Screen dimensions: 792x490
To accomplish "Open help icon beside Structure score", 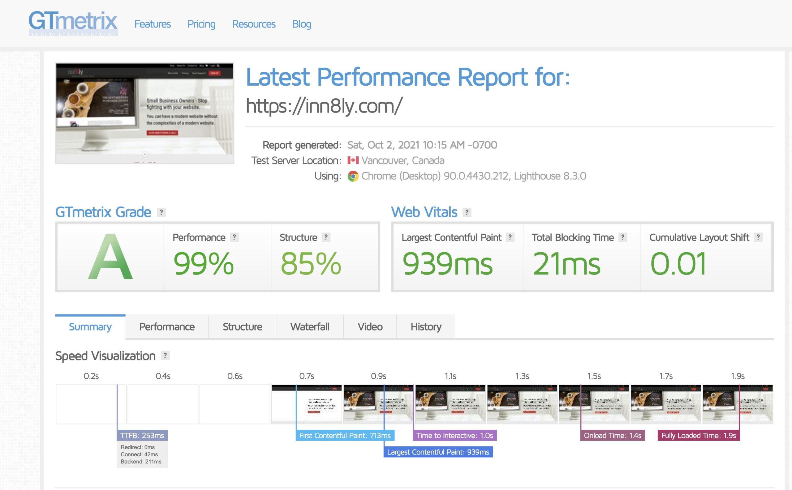I will click(x=326, y=237).
